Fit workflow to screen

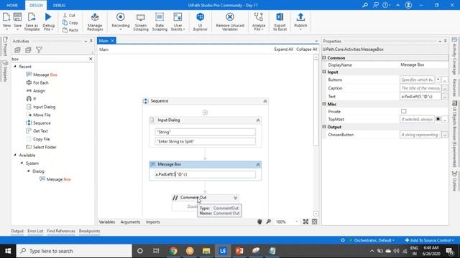[x=305, y=221]
